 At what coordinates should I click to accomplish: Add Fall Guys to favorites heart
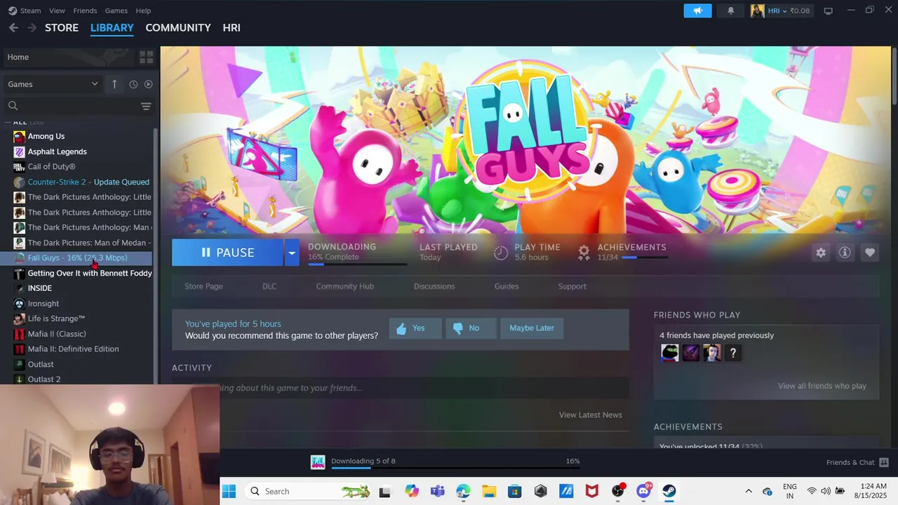click(x=870, y=252)
